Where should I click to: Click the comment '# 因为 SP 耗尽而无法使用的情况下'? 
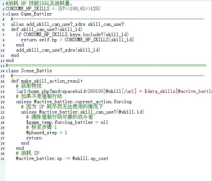point(62,107)
